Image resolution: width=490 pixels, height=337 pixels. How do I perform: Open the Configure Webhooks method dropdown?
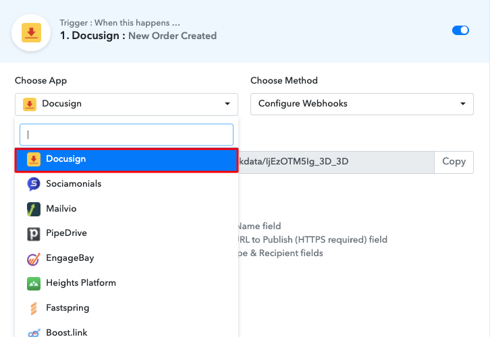[362, 104]
